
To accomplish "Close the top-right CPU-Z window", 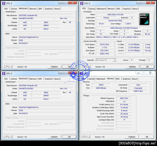I will click(x=151, y=3).
